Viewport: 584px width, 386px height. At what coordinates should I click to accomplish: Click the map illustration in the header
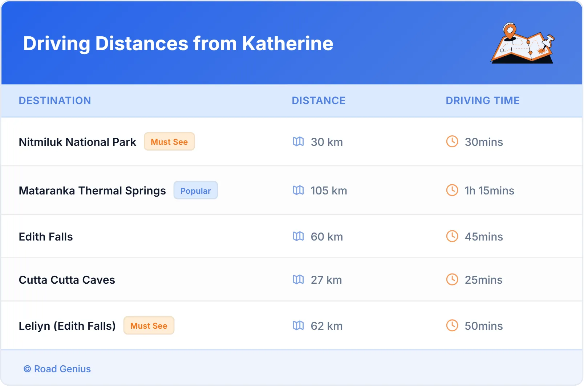[x=523, y=43]
